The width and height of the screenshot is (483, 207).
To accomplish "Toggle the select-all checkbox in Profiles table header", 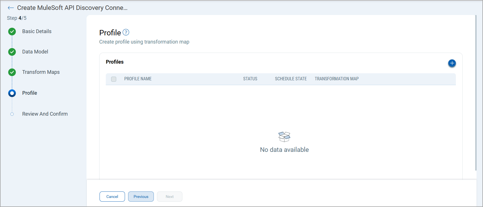I will [114, 79].
